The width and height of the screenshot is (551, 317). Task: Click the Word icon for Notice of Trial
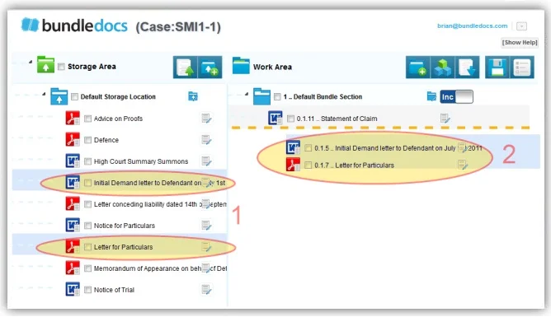coord(73,289)
